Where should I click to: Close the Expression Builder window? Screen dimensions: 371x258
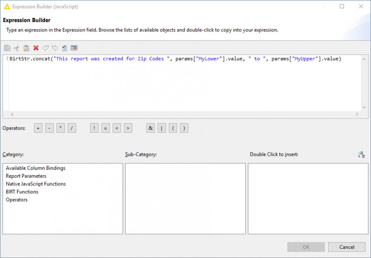tap(361, 7)
